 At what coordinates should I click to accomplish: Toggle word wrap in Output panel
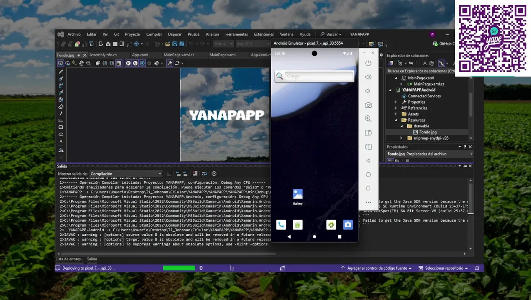pyautogui.click(x=204, y=174)
